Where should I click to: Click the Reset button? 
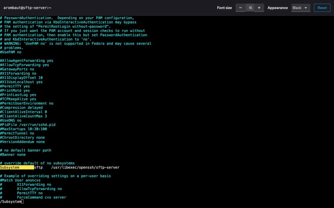[322, 8]
